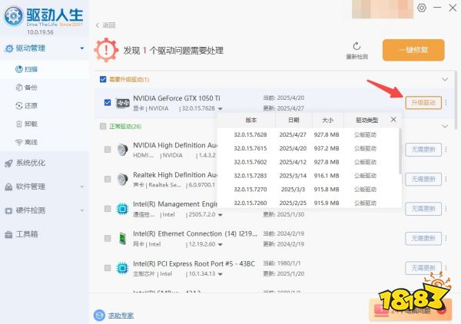This screenshot has width=461, height=324.
Task: Uncheck the NVIDIA GeForce GTX 1050 Ti checkbox
Action: [x=108, y=103]
